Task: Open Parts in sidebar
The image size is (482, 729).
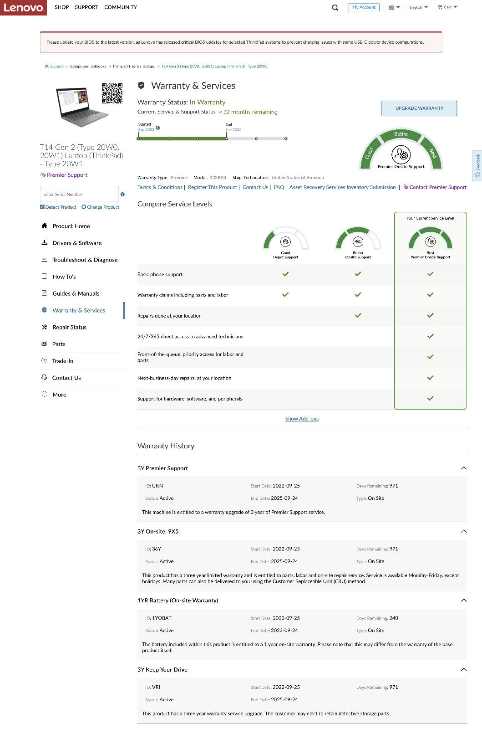Action: pos(59,344)
